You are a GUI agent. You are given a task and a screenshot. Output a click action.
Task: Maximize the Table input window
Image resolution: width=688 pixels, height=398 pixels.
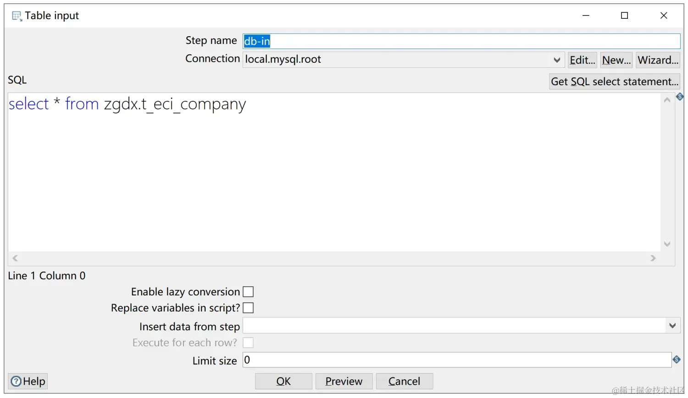pos(624,16)
